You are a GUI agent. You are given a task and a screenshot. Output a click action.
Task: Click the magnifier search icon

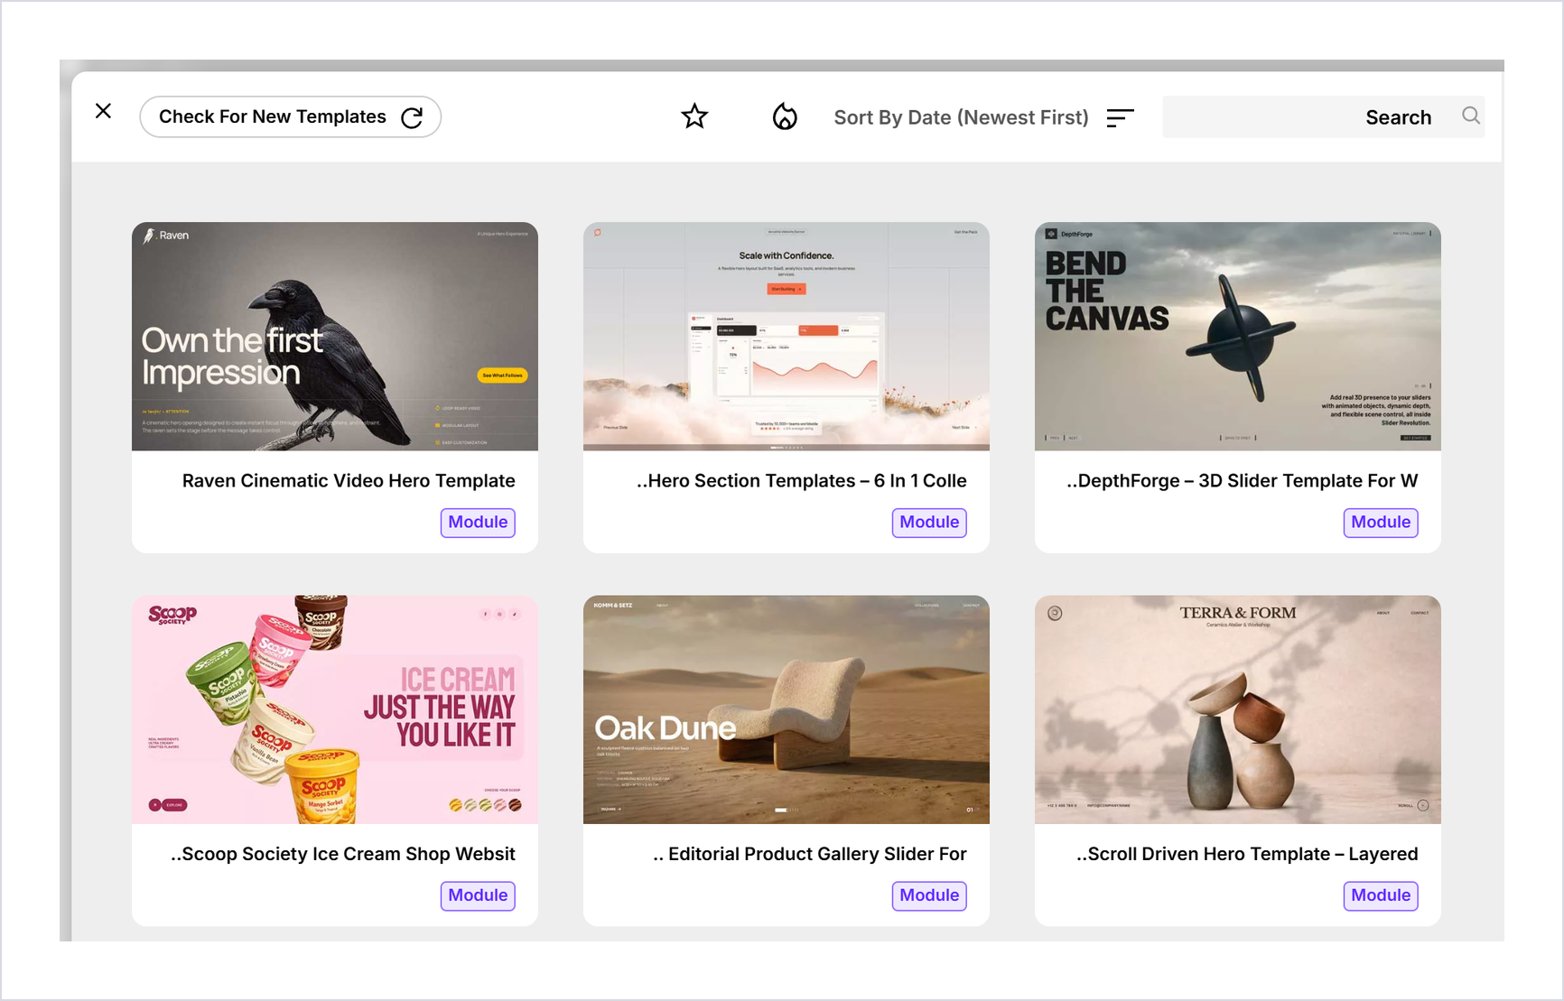[1471, 116]
